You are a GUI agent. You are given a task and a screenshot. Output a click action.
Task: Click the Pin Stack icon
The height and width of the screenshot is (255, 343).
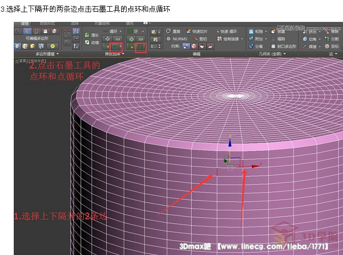(x=76, y=39)
